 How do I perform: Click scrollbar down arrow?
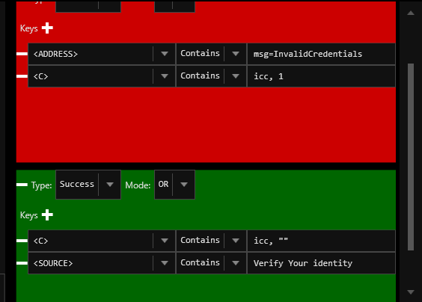tap(411, 292)
